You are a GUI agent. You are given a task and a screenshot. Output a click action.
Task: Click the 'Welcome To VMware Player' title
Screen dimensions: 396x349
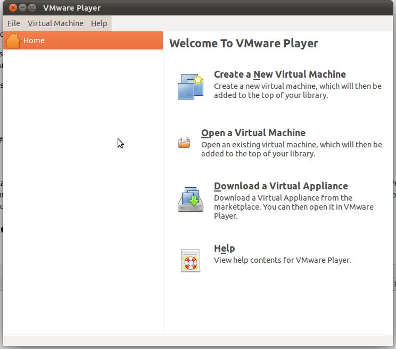[x=243, y=44]
